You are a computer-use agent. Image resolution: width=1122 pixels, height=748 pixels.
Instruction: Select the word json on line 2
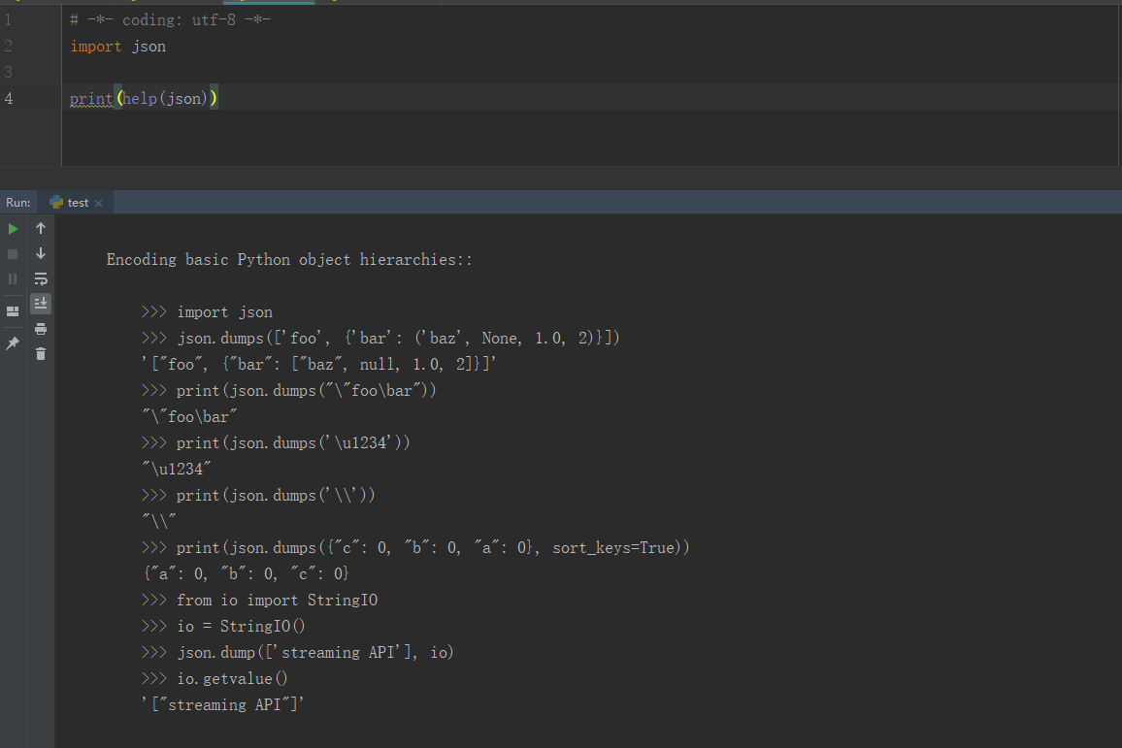pos(148,46)
